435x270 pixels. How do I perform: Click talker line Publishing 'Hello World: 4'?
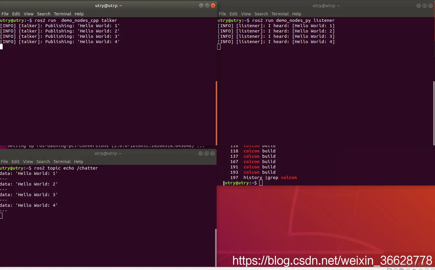point(60,42)
